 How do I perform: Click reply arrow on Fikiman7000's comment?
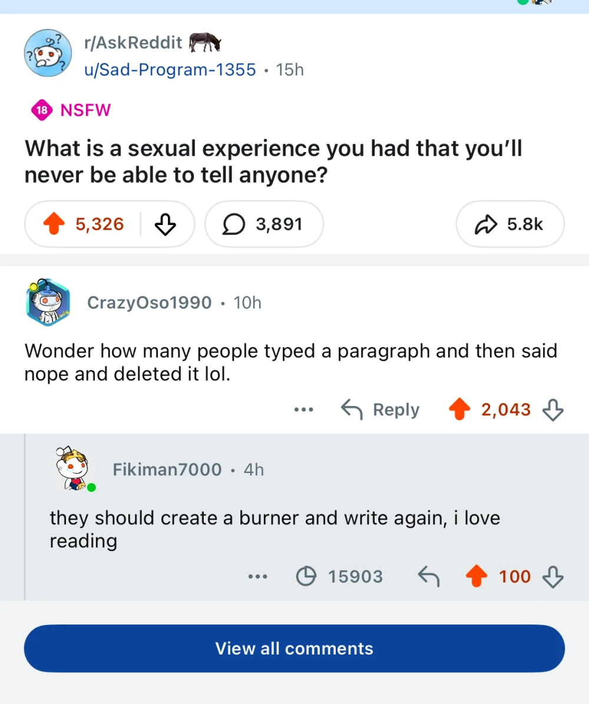tap(428, 577)
